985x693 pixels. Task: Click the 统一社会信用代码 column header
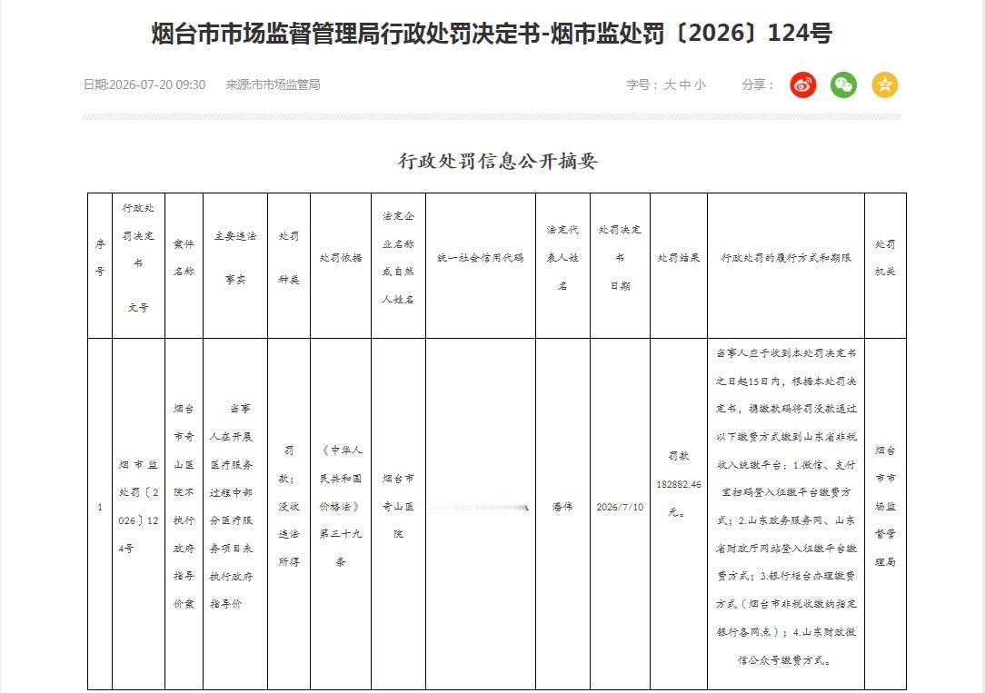(481, 265)
